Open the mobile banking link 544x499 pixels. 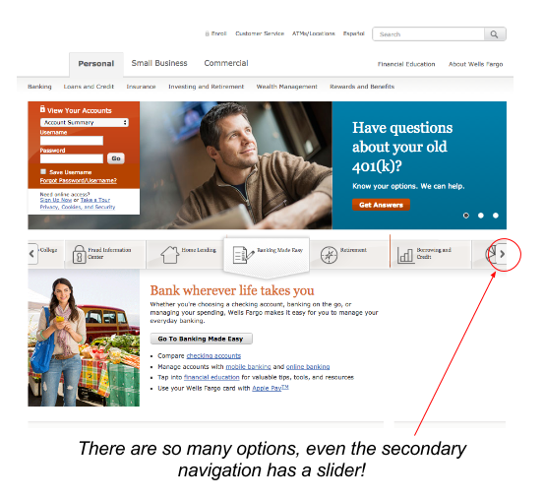(248, 367)
